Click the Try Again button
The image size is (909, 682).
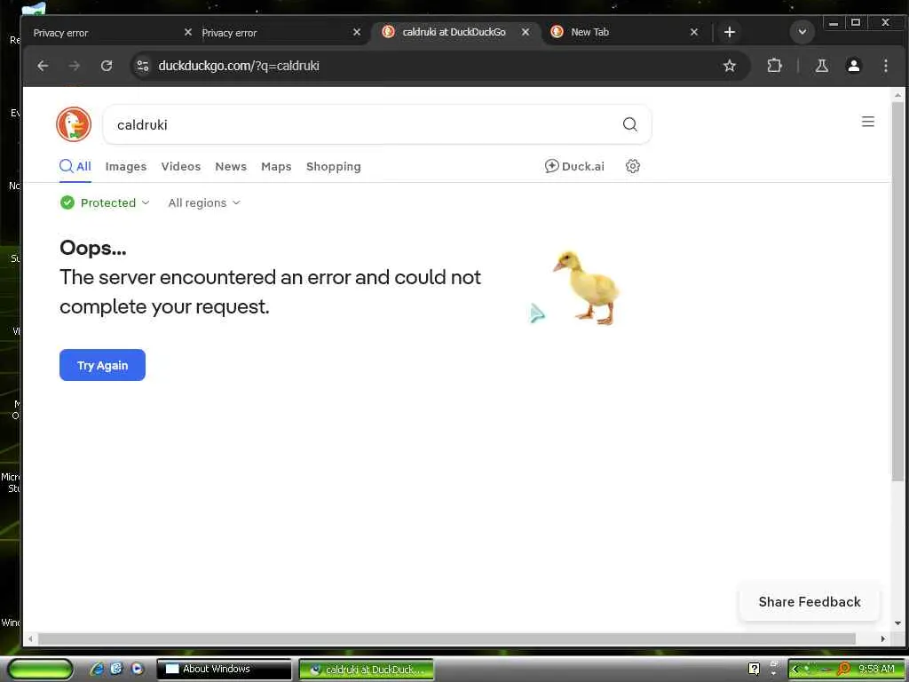click(102, 365)
